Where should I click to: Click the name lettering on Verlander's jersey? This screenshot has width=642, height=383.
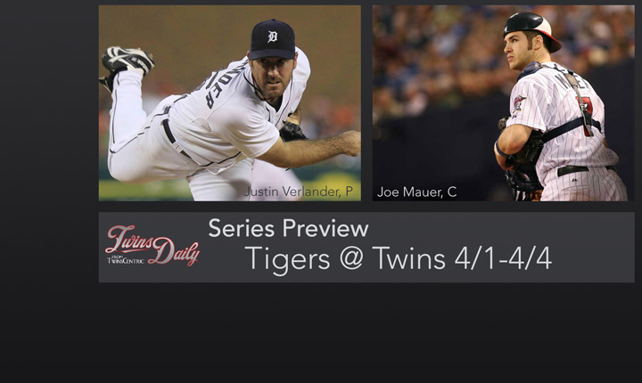tap(217, 84)
